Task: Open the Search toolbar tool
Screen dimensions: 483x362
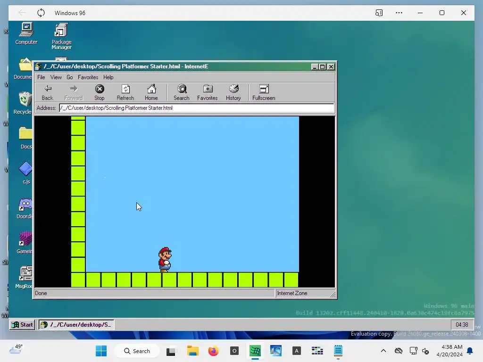Action: [x=182, y=92]
